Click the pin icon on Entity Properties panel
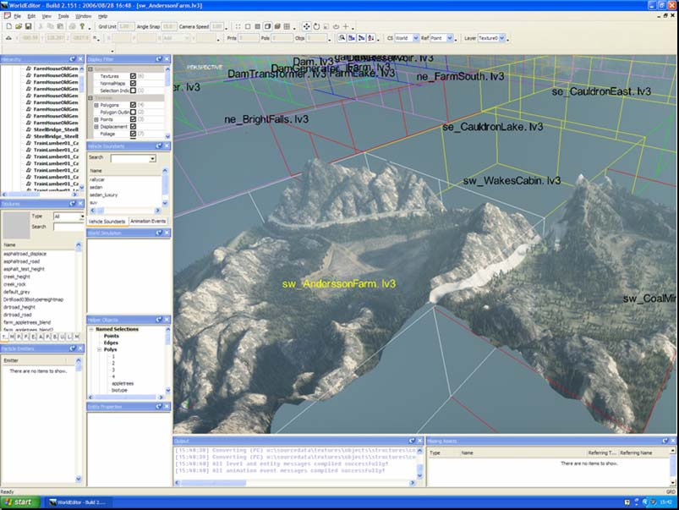The image size is (679, 510). pos(159,407)
